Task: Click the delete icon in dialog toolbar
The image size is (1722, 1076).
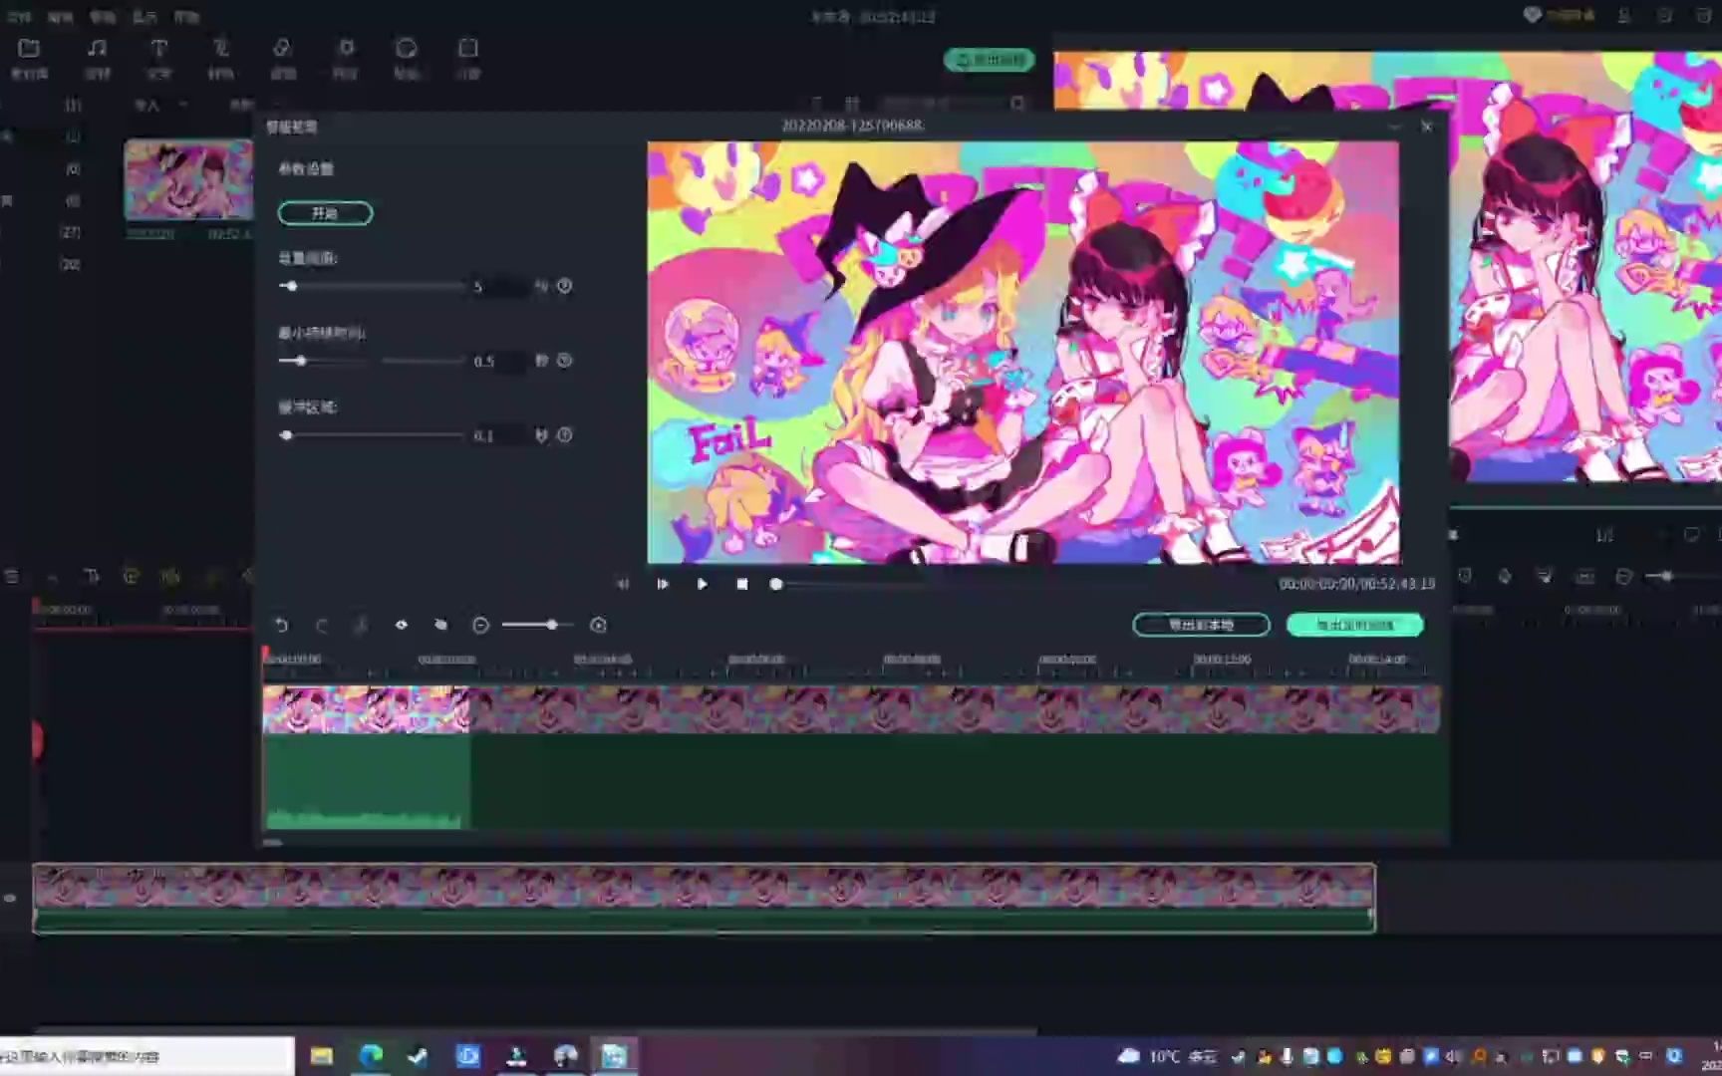Action: pos(441,625)
